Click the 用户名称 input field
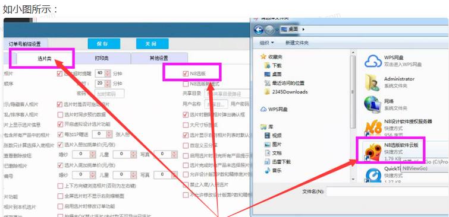 (216, 104)
